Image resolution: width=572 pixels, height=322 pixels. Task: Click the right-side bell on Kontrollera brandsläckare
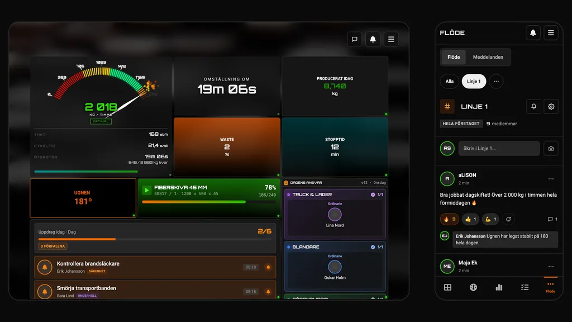click(x=268, y=267)
